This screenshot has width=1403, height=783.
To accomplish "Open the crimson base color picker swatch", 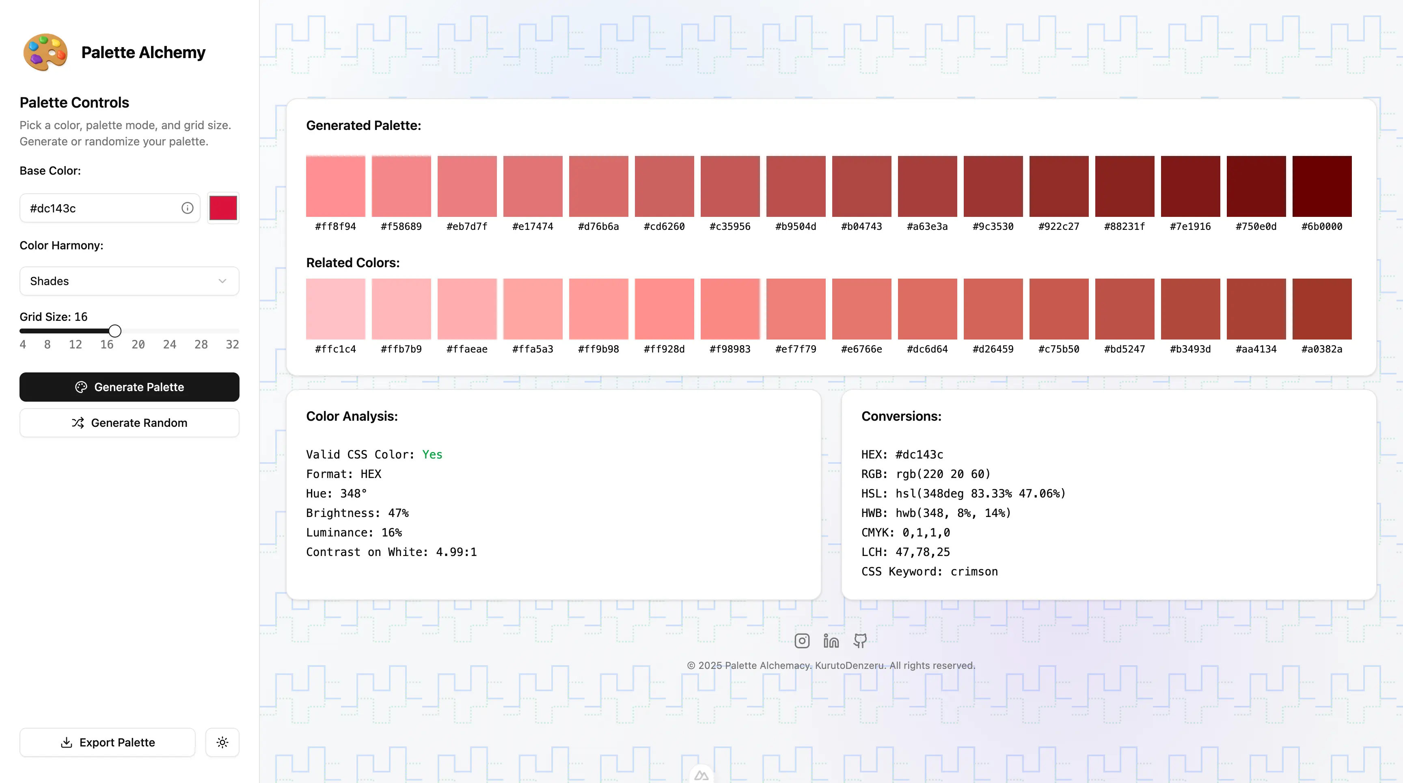I will [x=223, y=208].
